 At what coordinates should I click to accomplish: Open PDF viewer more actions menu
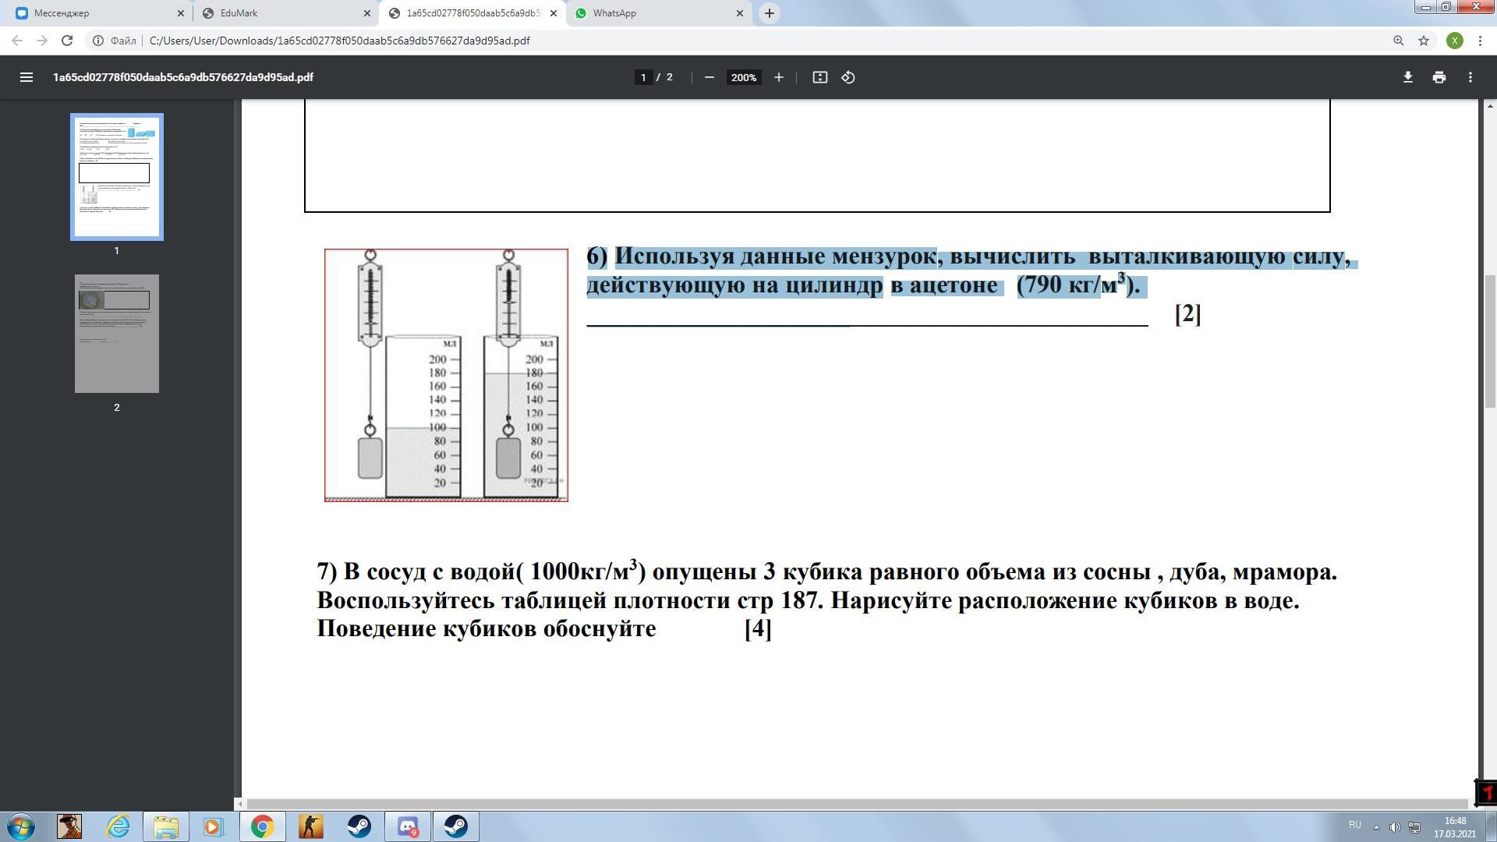pyautogui.click(x=1470, y=77)
